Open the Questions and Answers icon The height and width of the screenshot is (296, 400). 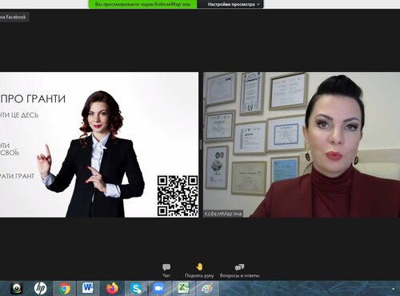[x=239, y=267]
